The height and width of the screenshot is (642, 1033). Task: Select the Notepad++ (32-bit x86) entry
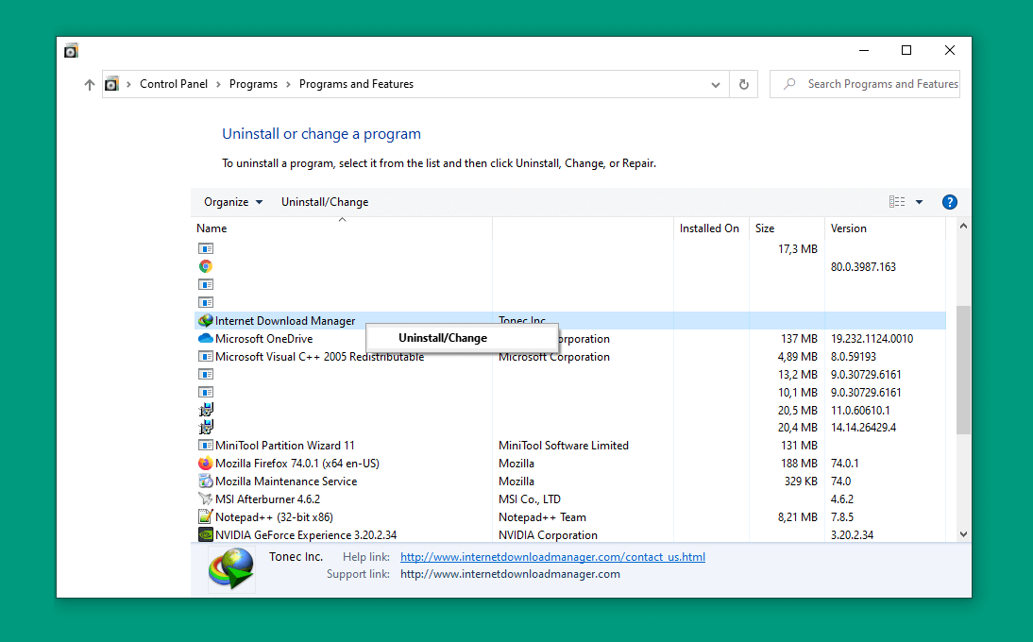[274, 516]
